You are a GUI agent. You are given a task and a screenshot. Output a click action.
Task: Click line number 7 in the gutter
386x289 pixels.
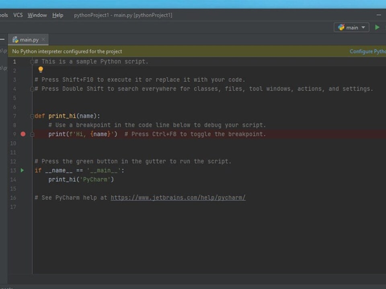(x=14, y=116)
